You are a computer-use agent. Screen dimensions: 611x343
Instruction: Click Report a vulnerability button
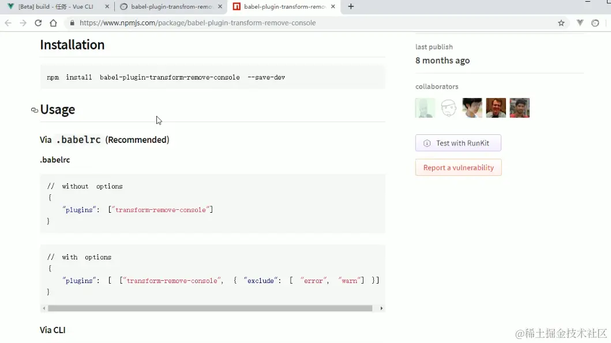(x=458, y=167)
